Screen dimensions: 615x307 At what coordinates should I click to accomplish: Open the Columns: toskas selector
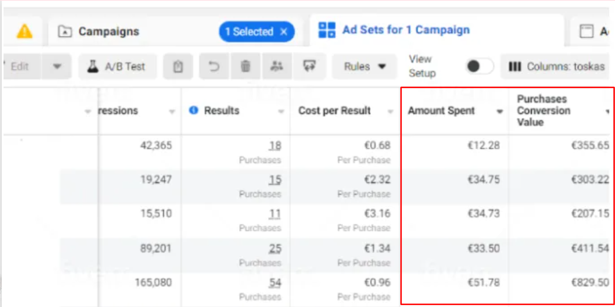pos(556,66)
